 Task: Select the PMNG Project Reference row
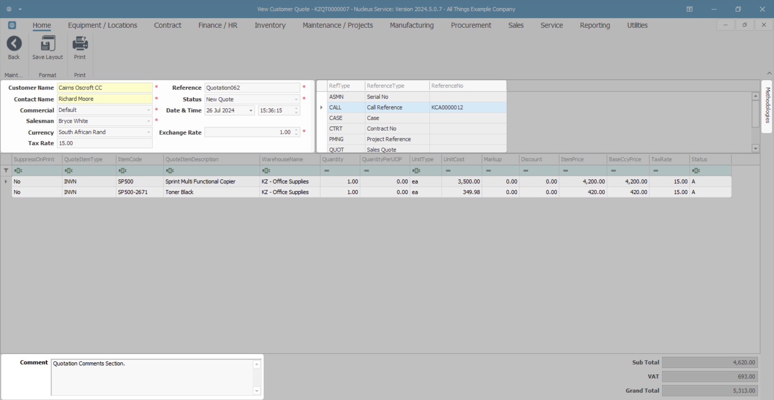(x=416, y=139)
